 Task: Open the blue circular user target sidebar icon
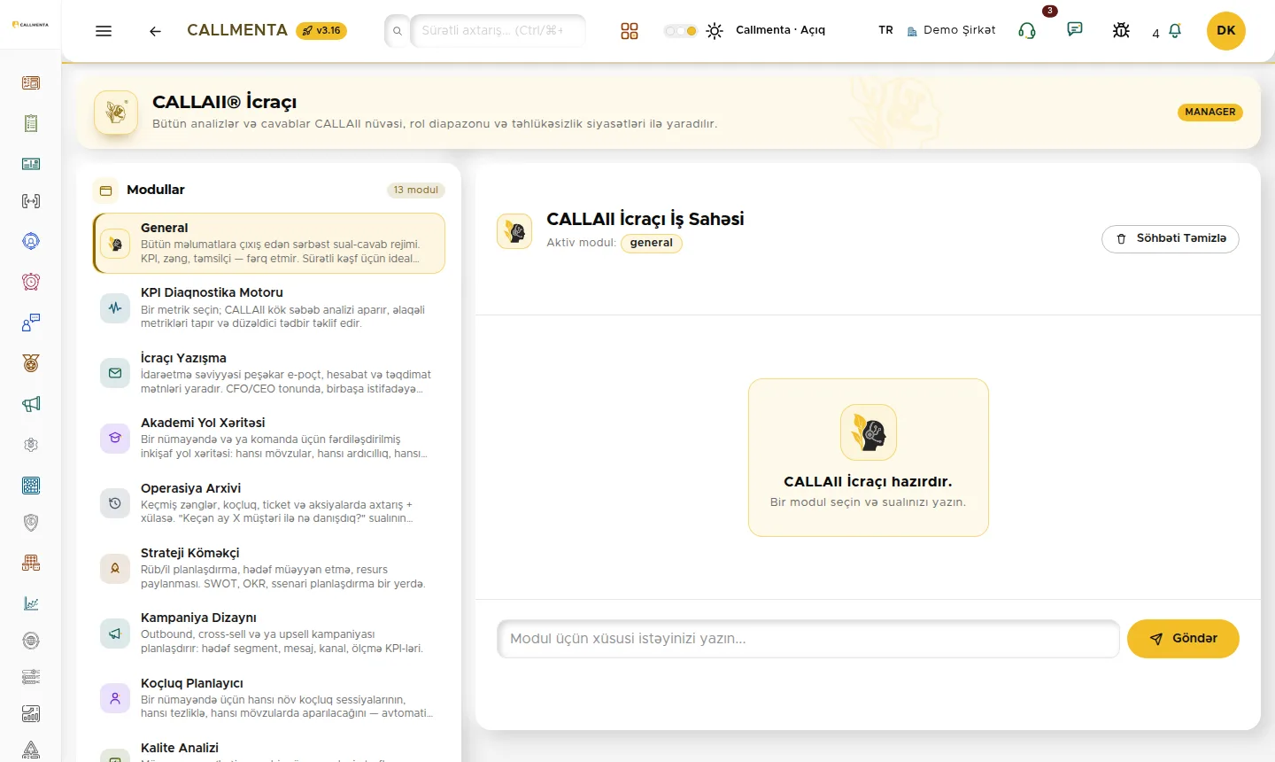tap(31, 241)
